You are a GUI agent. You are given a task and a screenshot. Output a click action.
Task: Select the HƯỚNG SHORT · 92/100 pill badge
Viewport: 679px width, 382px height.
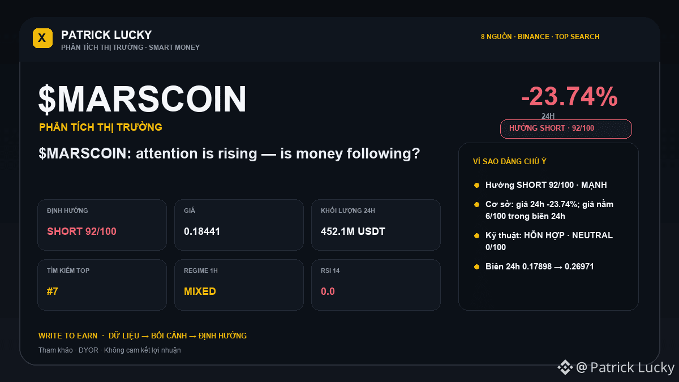(x=566, y=128)
